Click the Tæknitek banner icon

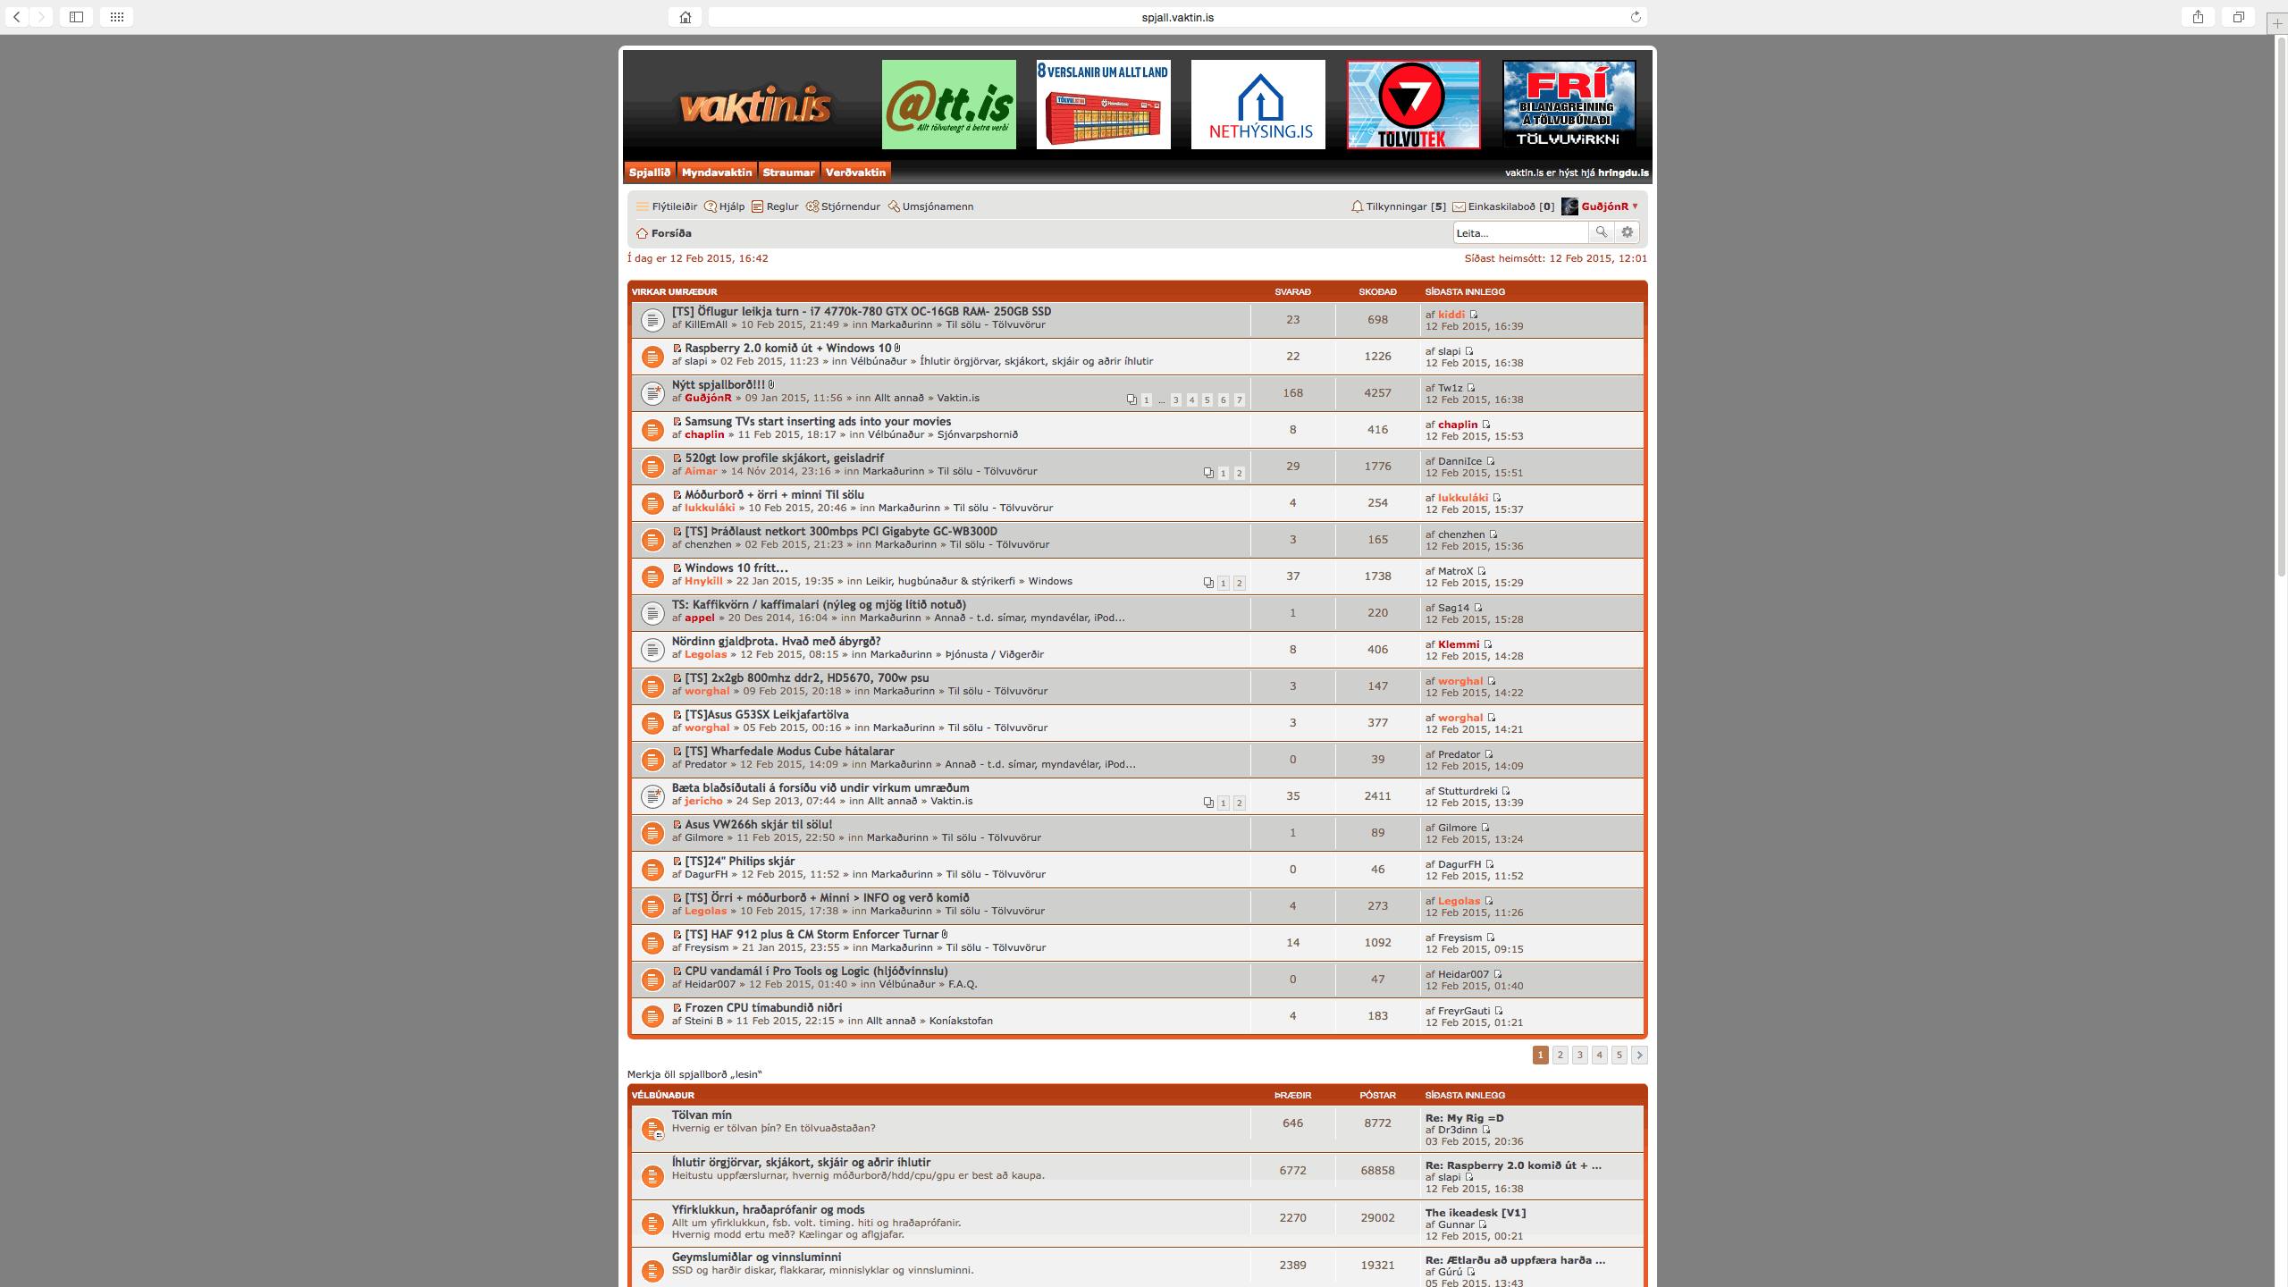pyautogui.click(x=1413, y=102)
